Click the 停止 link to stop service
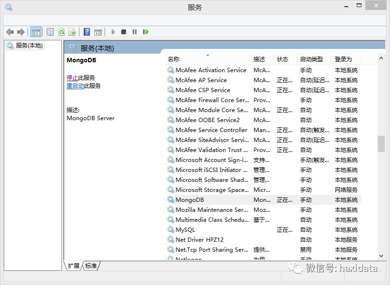The width and height of the screenshot is (390, 285). [72, 77]
